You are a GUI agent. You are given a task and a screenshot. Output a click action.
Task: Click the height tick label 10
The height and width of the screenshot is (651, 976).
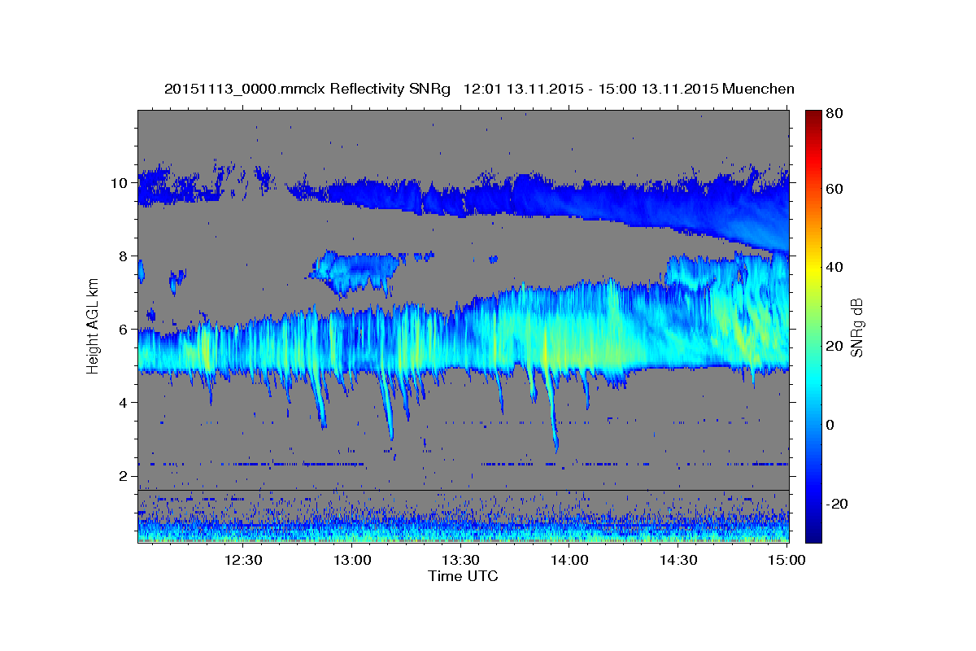(x=121, y=182)
